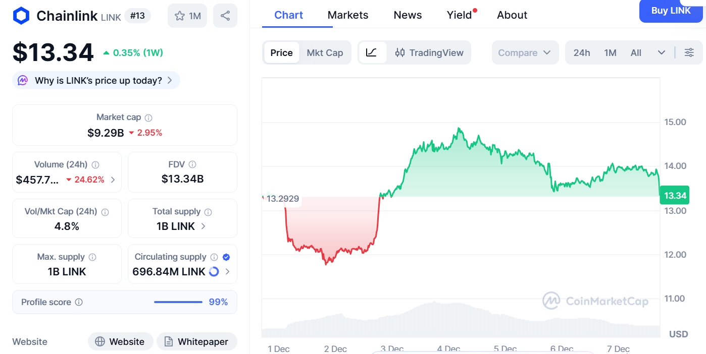This screenshot has width=706, height=354.
Task: Open the Markets tab
Action: (348, 15)
